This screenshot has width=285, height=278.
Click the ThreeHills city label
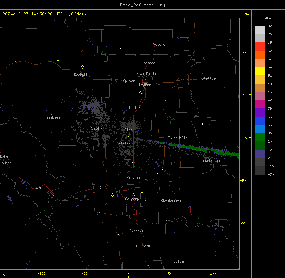tap(178, 138)
